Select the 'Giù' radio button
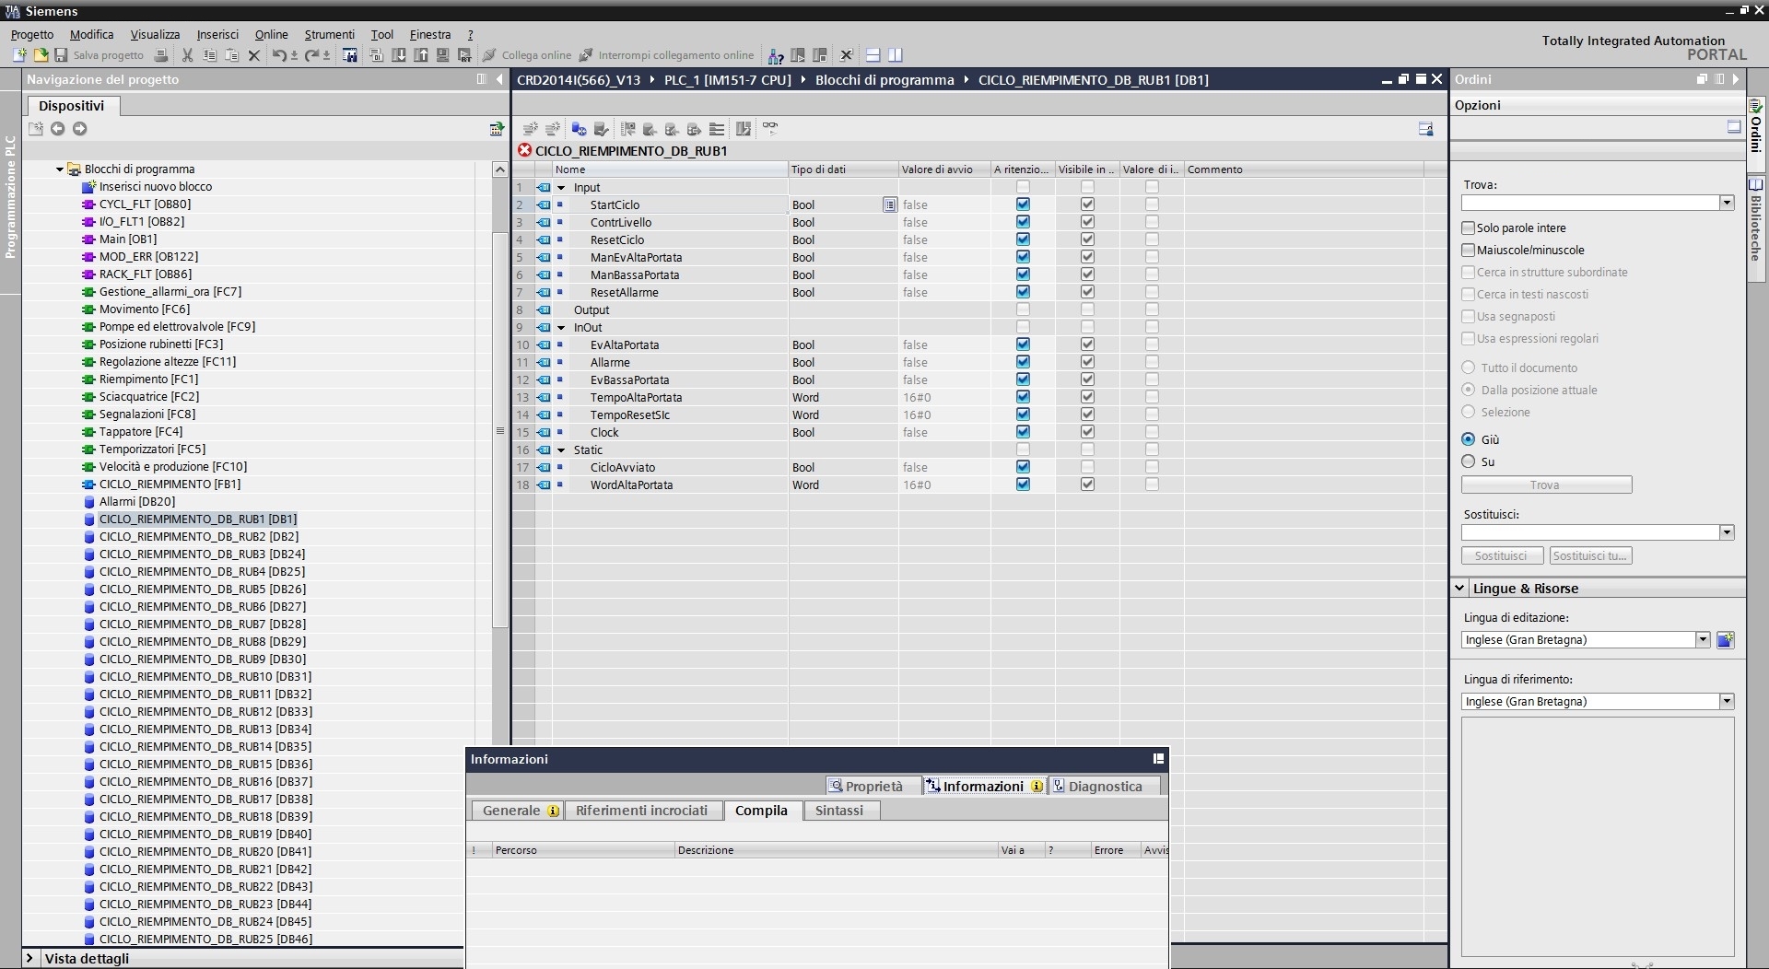The height and width of the screenshot is (969, 1769). [1469, 439]
